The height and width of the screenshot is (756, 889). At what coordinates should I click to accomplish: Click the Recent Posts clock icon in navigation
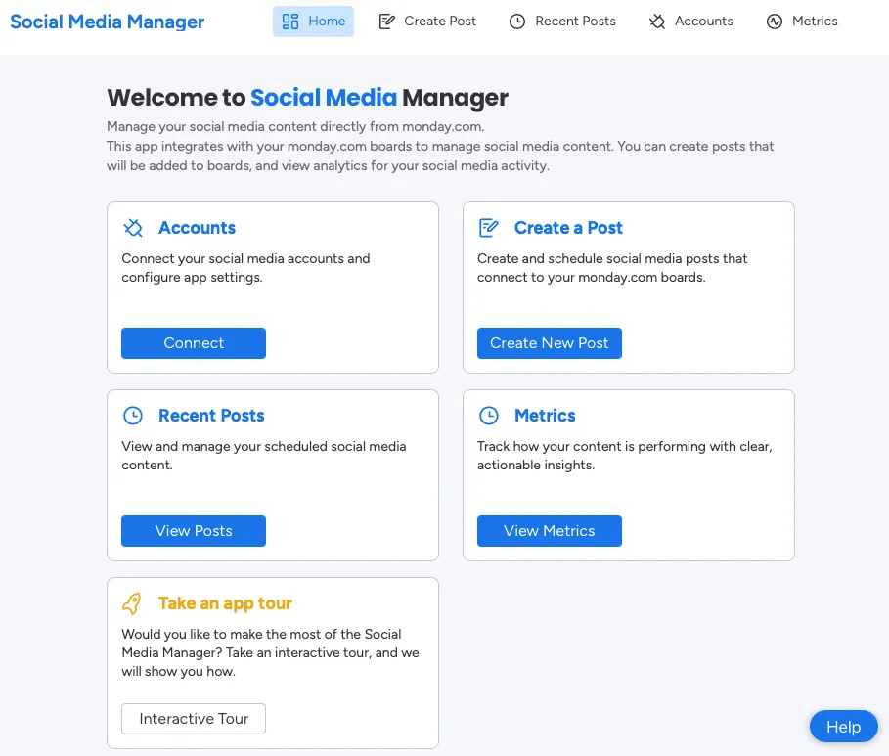pyautogui.click(x=517, y=22)
